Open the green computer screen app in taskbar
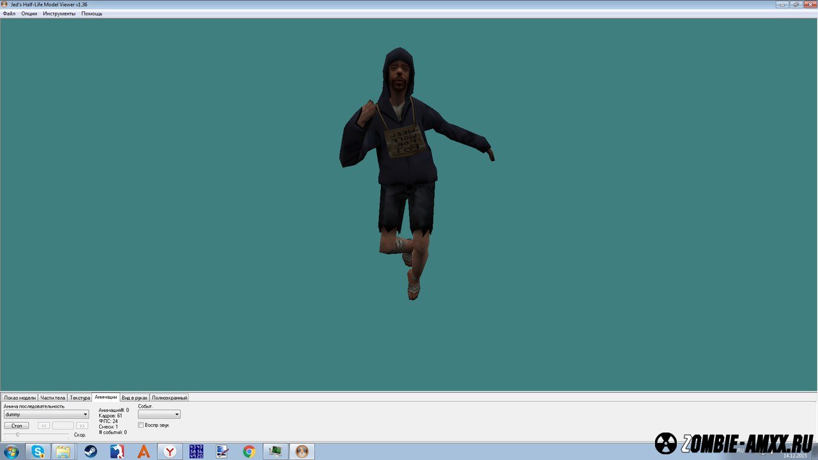 [275, 452]
